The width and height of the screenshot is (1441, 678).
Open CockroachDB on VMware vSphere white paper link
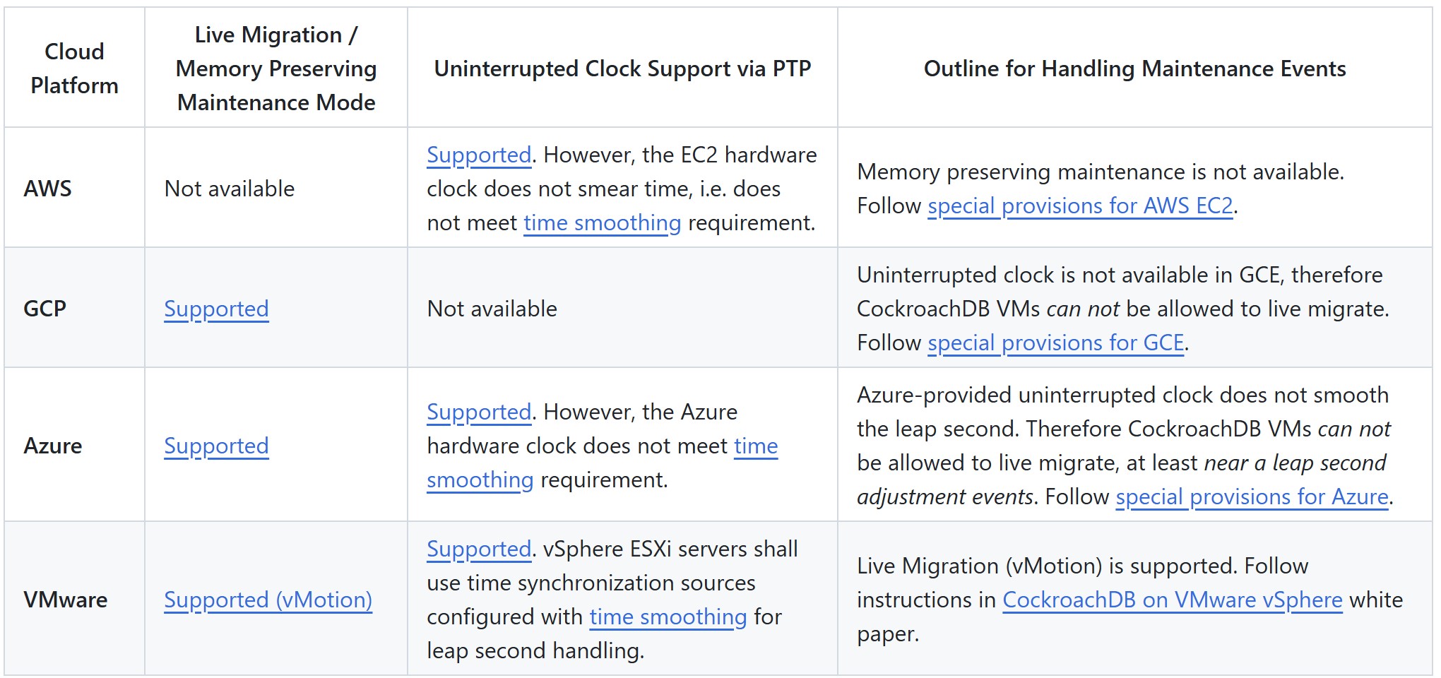point(1172,600)
